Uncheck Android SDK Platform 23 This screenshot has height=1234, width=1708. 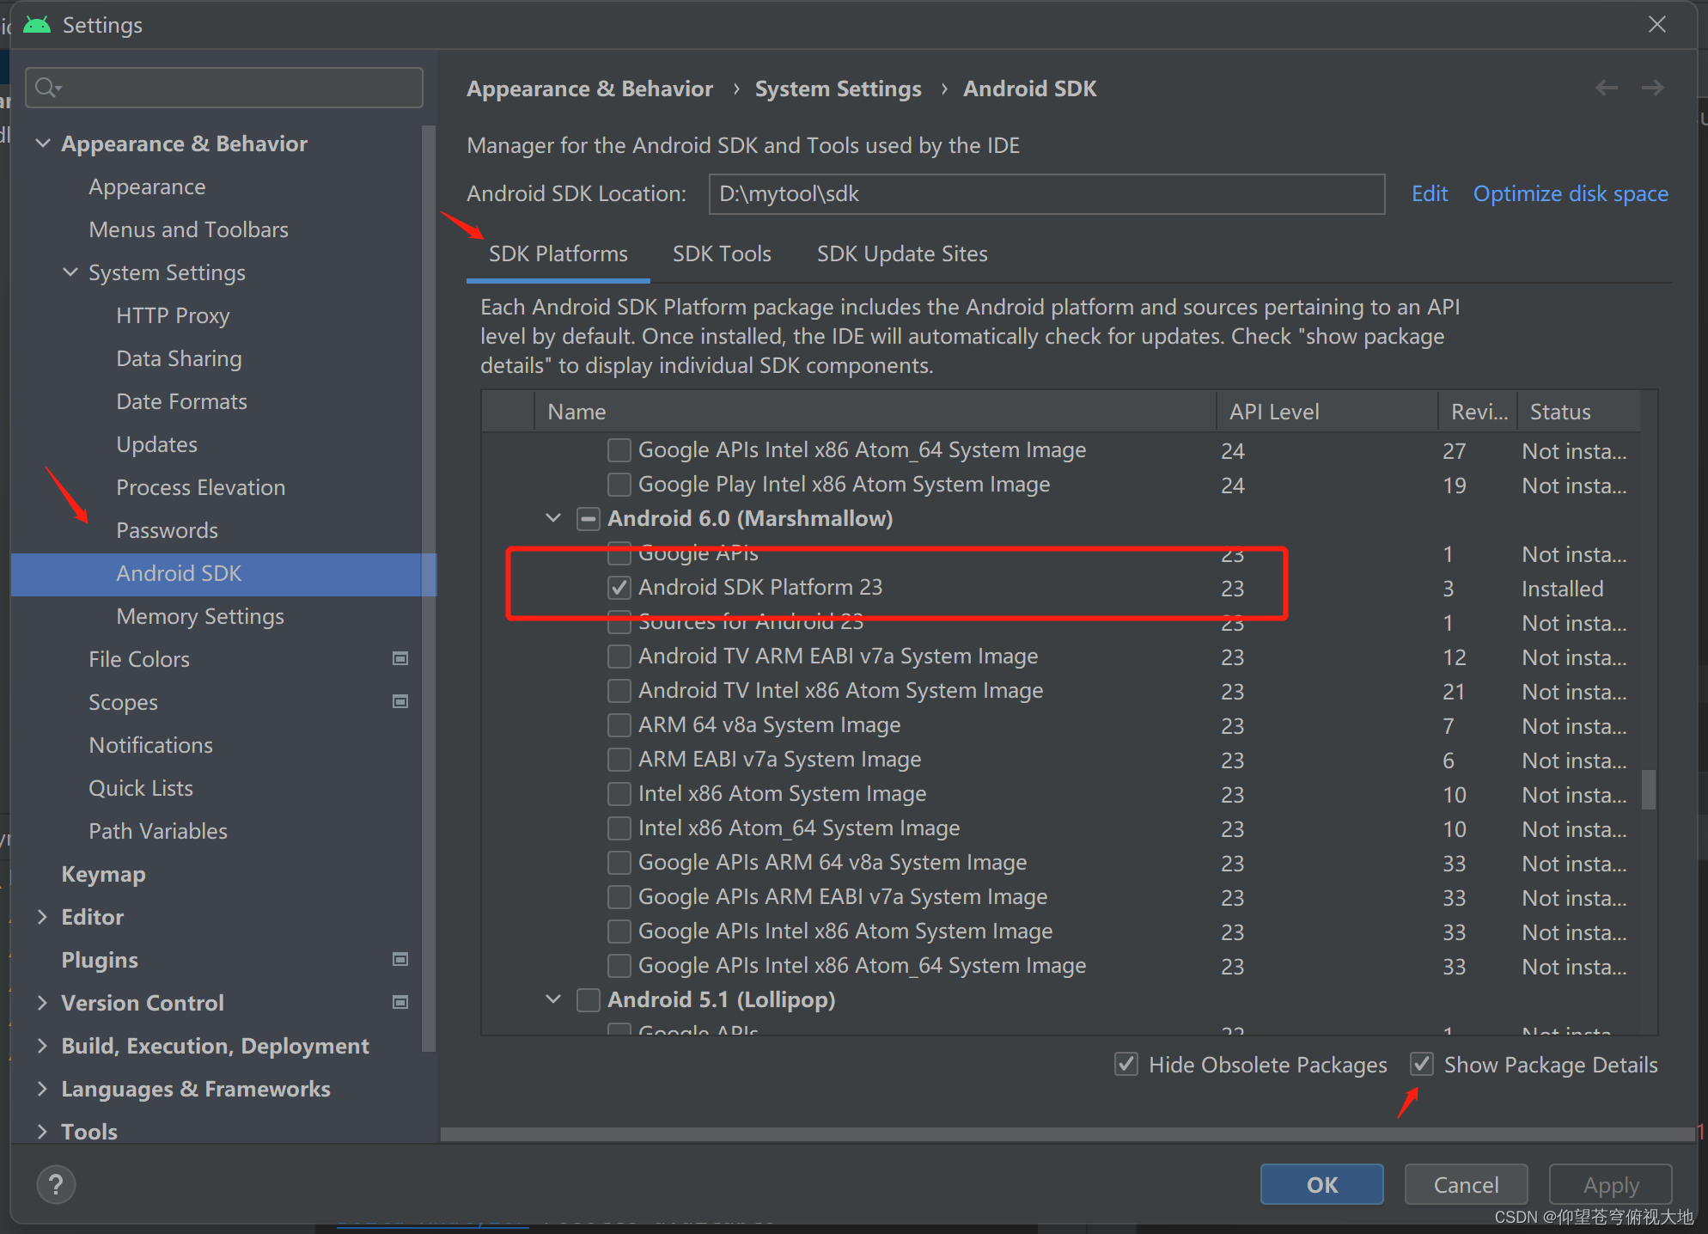619,588
